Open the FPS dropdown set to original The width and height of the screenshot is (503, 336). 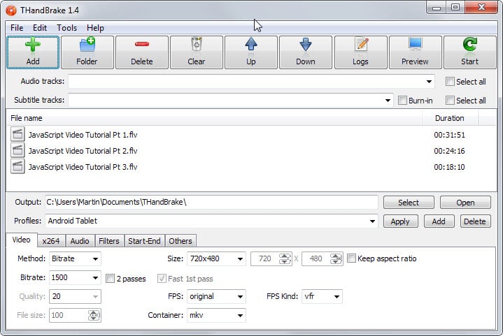coord(216,297)
